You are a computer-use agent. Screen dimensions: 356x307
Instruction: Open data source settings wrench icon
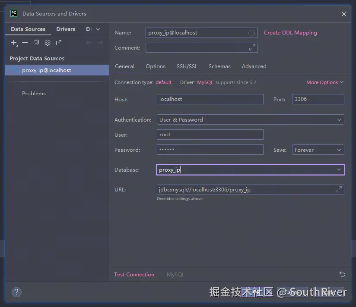point(48,43)
